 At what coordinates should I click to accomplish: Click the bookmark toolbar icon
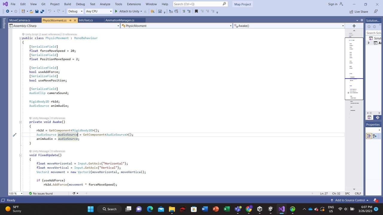tap(196, 11)
